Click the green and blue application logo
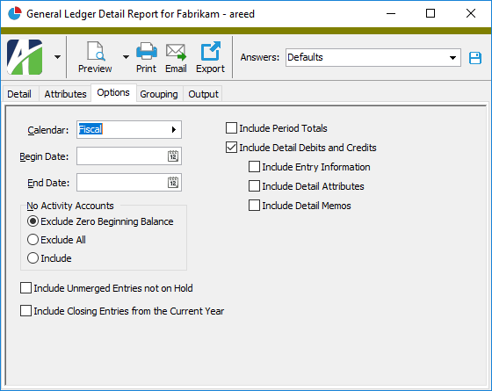 pos(25,57)
